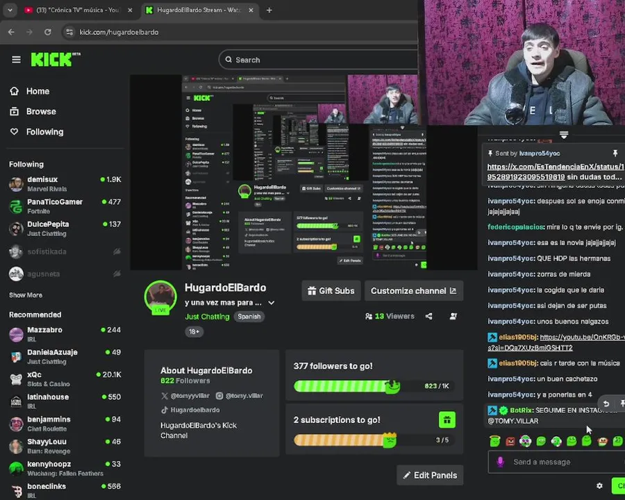Click federicopalacios username in chat

pos(516,227)
